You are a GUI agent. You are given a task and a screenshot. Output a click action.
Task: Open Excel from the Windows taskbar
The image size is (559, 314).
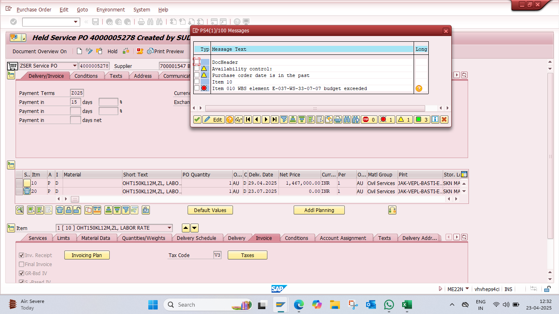coord(407,305)
